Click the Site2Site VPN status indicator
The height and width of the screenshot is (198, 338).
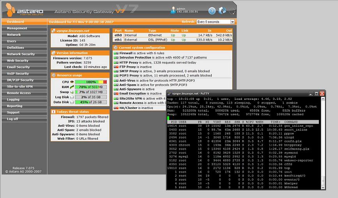(116, 99)
